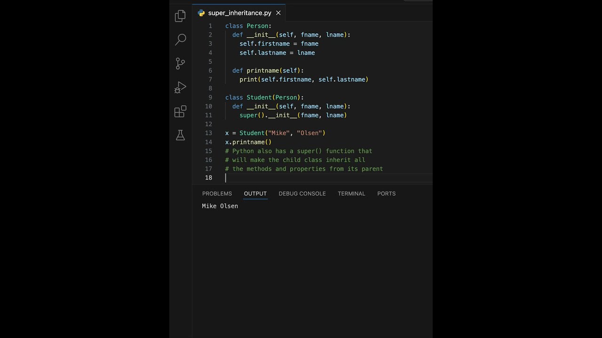Place cursor on empty line 18

coord(282,177)
